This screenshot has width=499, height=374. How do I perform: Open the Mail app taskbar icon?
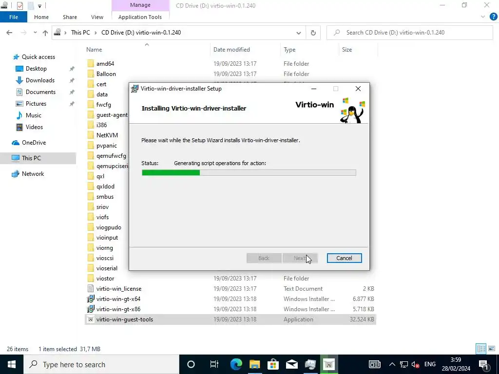pyautogui.click(x=291, y=364)
